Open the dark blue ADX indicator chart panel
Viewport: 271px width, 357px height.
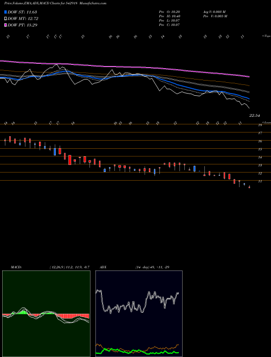coord(139,314)
